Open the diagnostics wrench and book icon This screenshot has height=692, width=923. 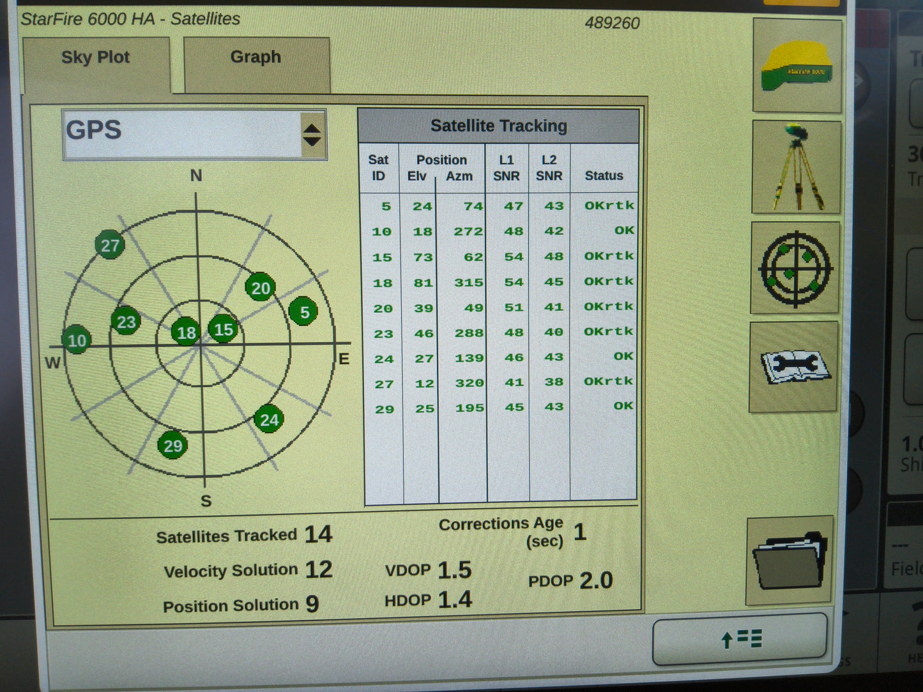pos(794,367)
